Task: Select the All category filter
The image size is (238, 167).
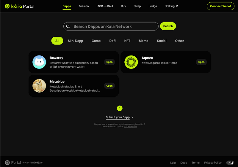Action: (x=57, y=41)
